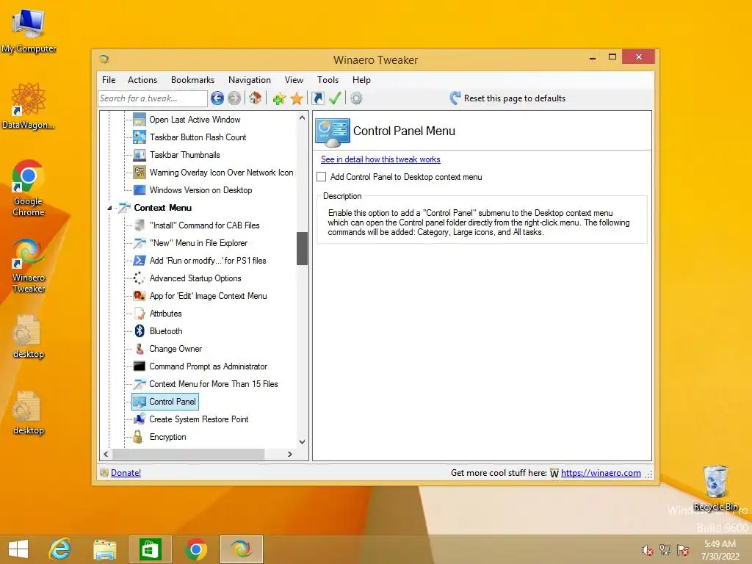Image resolution: width=752 pixels, height=564 pixels.
Task: Open the https://winaero.com link
Action: tap(601, 473)
